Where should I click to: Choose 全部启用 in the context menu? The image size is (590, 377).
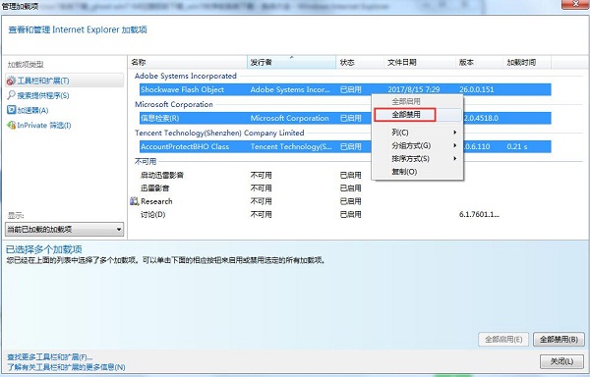406,101
